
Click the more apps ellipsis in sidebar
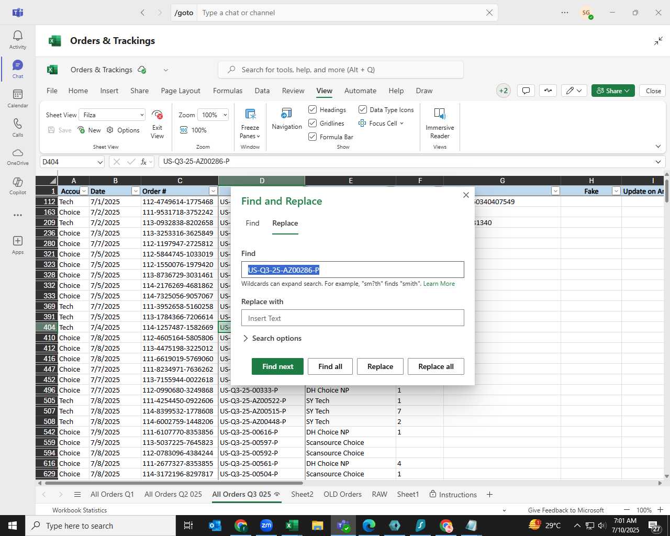18,215
